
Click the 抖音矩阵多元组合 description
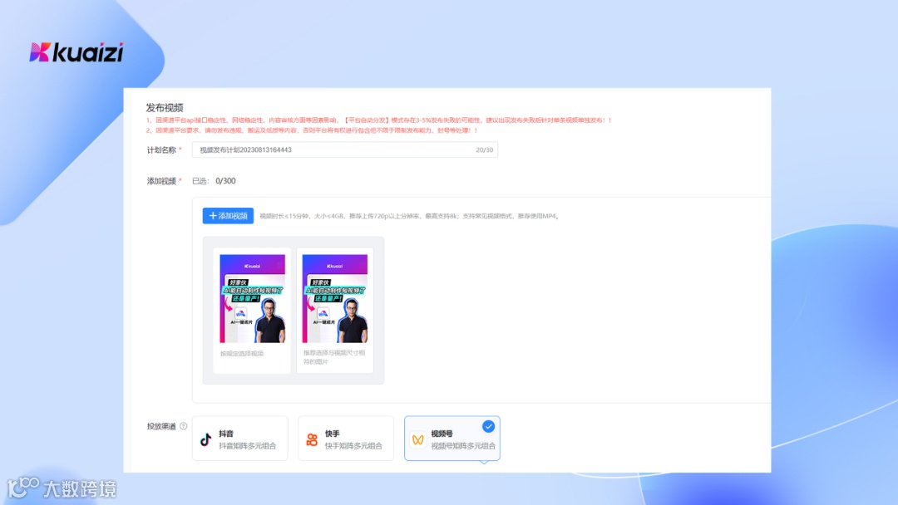point(248,445)
